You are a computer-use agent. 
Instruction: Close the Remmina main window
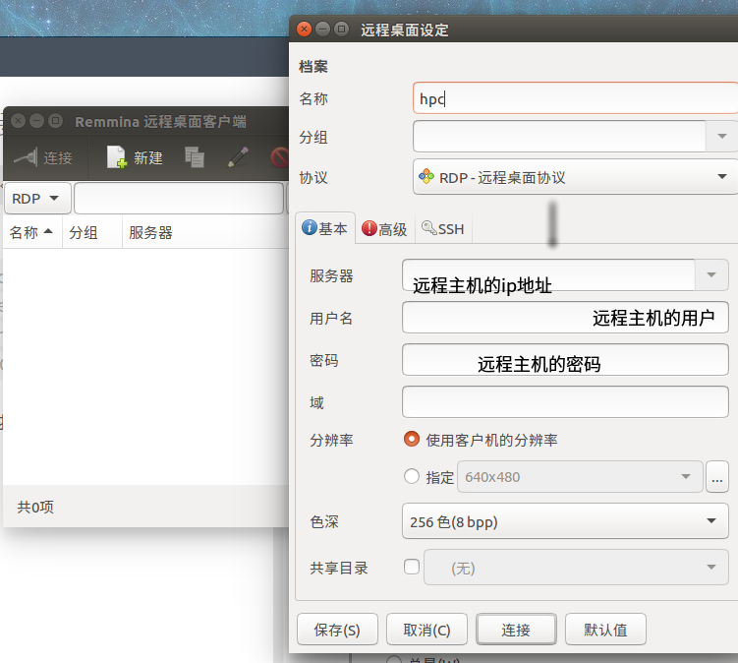(19, 121)
